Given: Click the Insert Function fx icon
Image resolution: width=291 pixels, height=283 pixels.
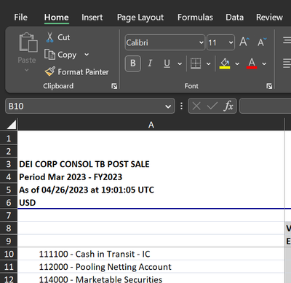Looking at the screenshot, I should tap(228, 106).
